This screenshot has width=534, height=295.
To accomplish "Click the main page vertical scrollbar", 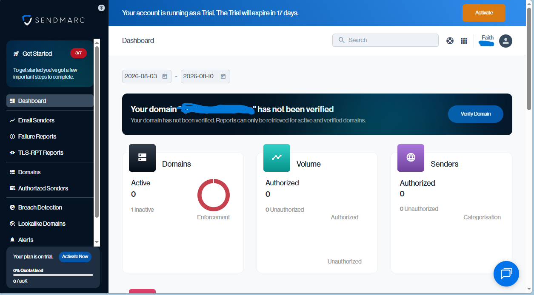I will [530, 60].
